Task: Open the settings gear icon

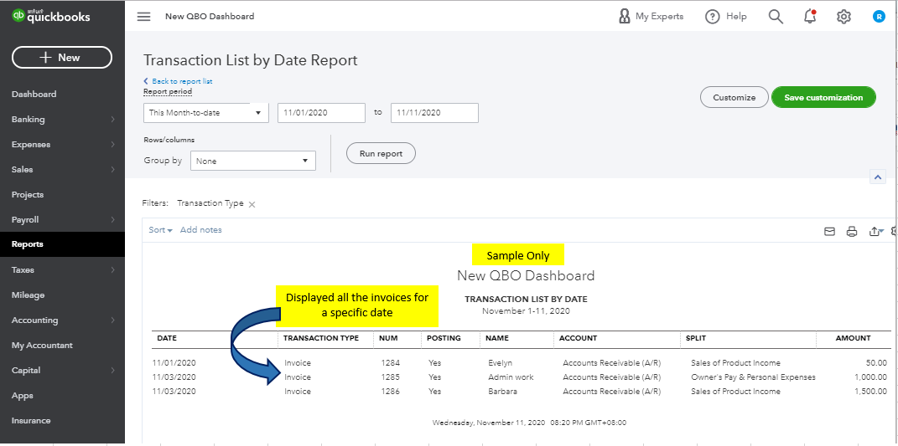Action: [x=843, y=17]
